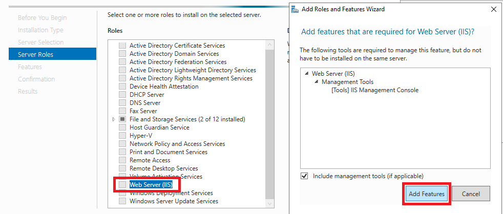Tick the DNS Server role checkbox
This screenshot has height=214, width=503.
pos(122,103)
